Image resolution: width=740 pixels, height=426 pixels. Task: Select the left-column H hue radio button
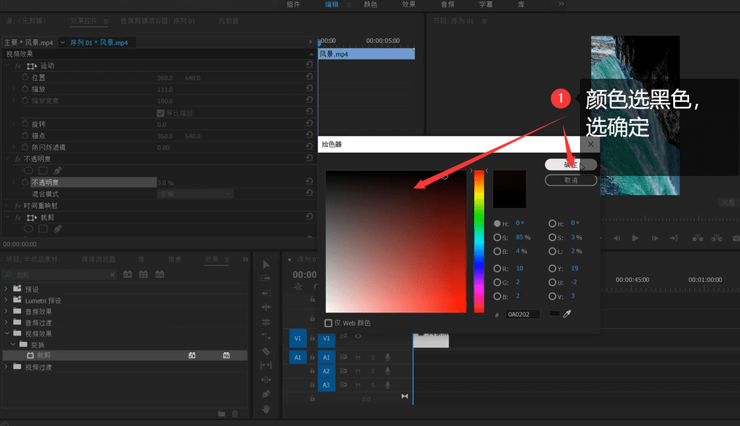click(x=497, y=224)
